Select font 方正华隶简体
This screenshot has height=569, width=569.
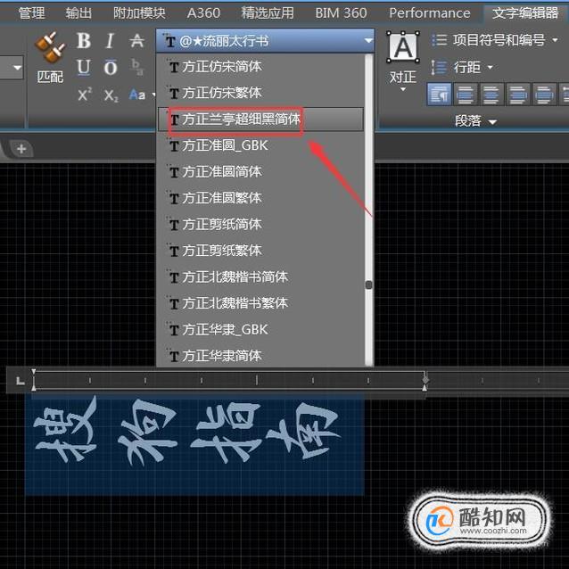point(261,356)
